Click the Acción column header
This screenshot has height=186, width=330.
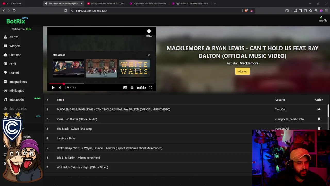tap(319, 100)
